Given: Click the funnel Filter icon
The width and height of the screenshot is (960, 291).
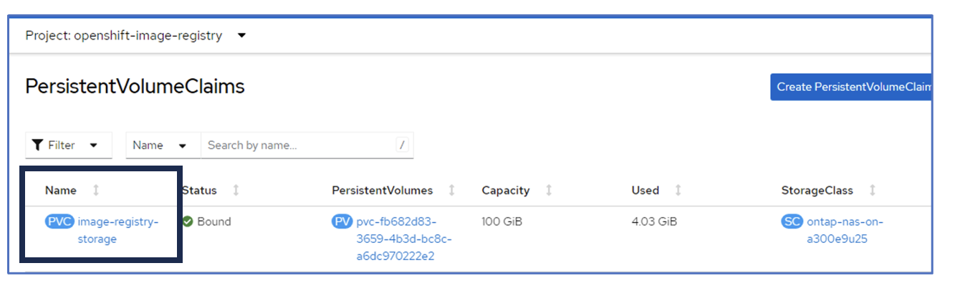Looking at the screenshot, I should 38,145.
